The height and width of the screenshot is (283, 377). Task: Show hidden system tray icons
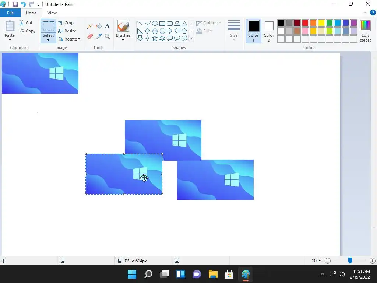323,274
